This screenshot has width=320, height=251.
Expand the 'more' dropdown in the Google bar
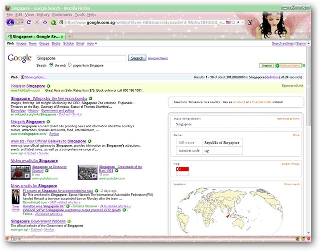91,44
